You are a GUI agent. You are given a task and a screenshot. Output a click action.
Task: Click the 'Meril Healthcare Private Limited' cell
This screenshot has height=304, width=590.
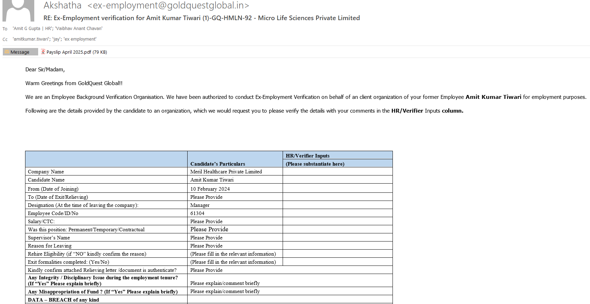click(x=226, y=172)
